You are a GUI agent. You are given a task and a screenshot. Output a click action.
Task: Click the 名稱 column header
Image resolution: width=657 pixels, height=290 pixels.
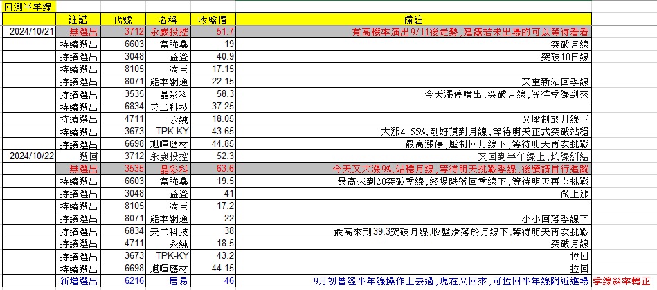[168, 19]
